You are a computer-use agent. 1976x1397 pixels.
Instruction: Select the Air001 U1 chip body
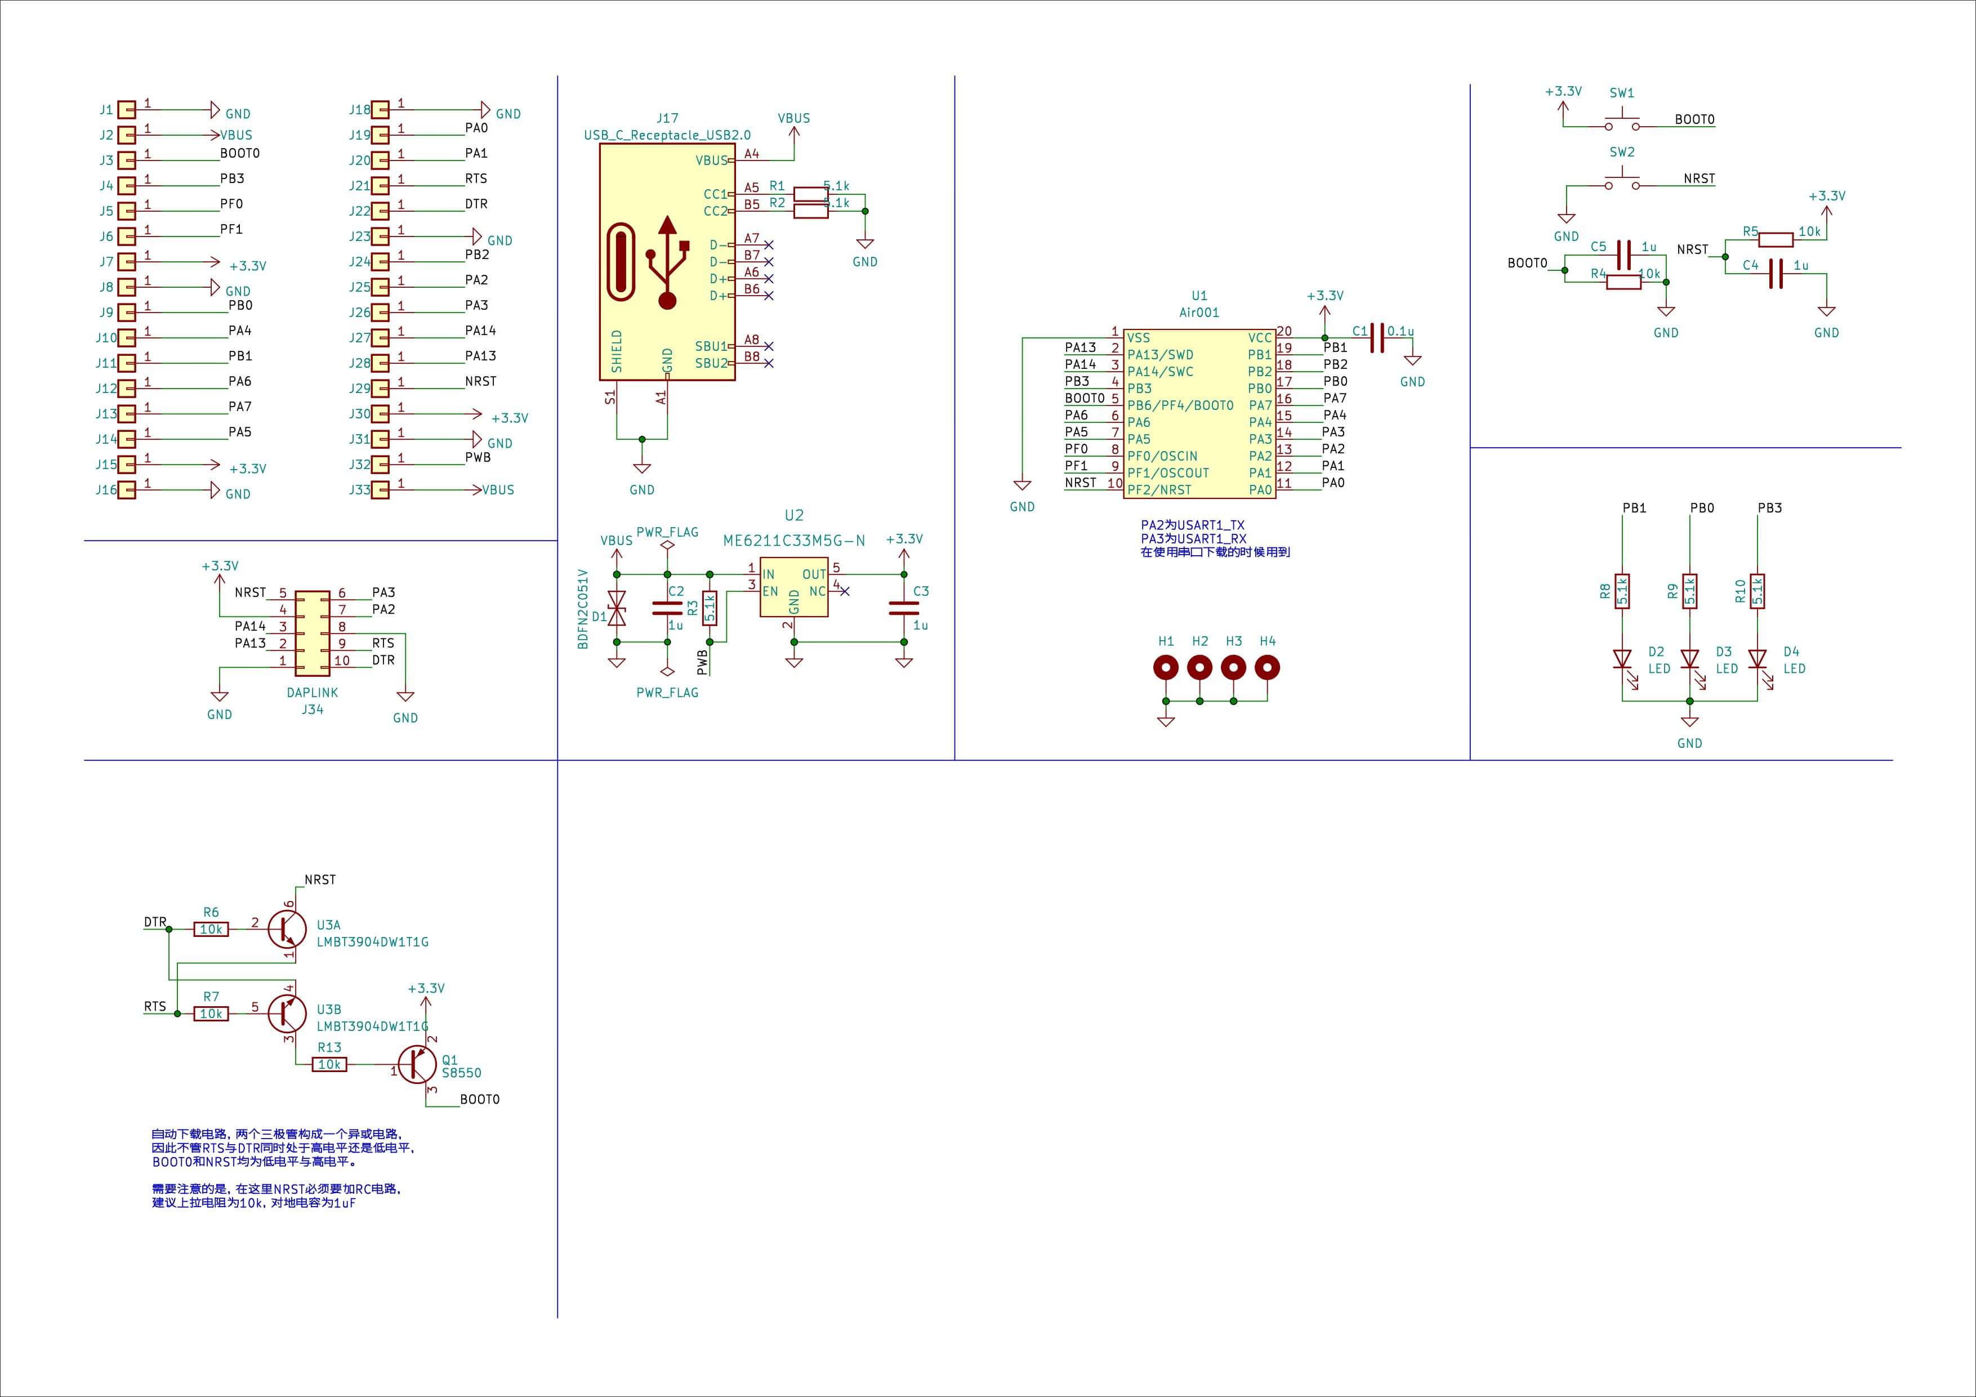(1199, 413)
